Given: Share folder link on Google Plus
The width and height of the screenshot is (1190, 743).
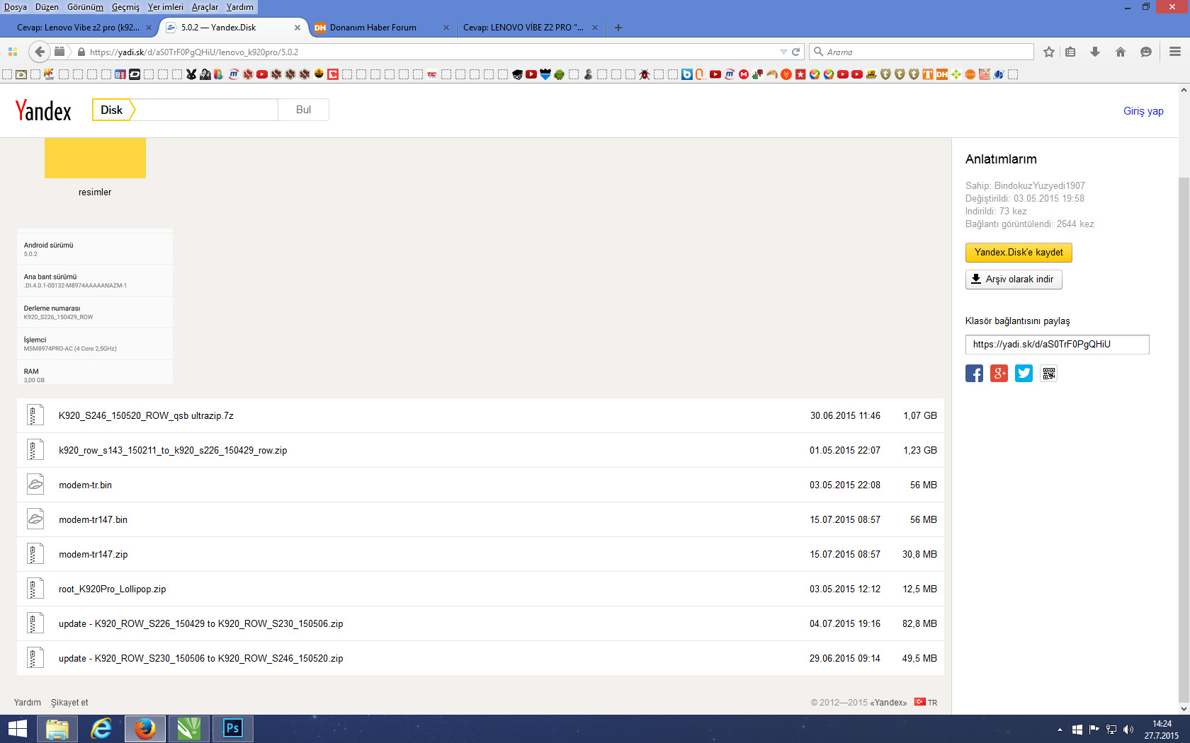Looking at the screenshot, I should point(999,374).
